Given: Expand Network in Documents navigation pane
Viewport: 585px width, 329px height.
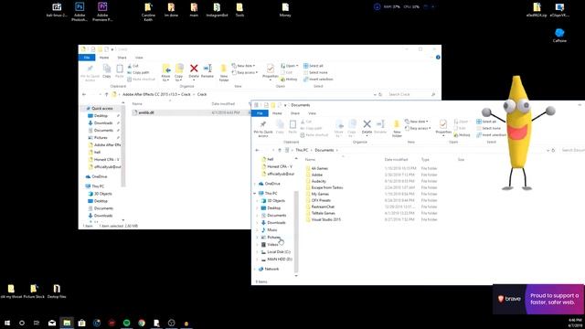Looking at the screenshot, I should pos(255,269).
